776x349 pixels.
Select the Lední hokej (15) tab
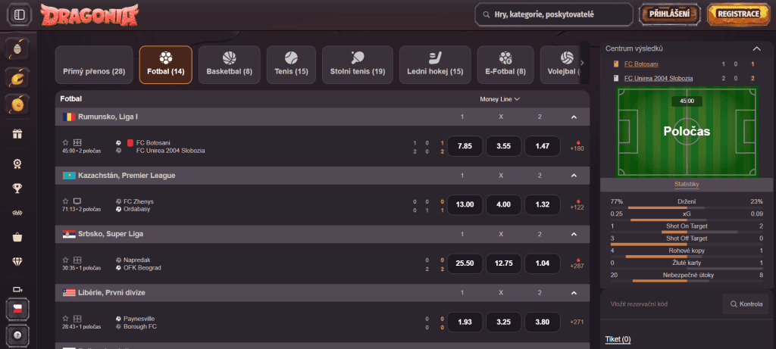click(x=435, y=64)
